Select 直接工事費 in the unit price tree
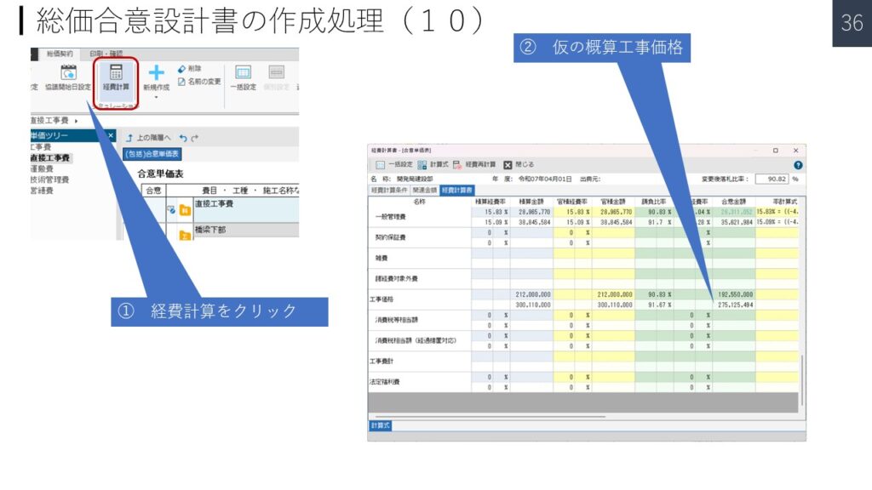Screen dimensions: 872x490 point(50,158)
